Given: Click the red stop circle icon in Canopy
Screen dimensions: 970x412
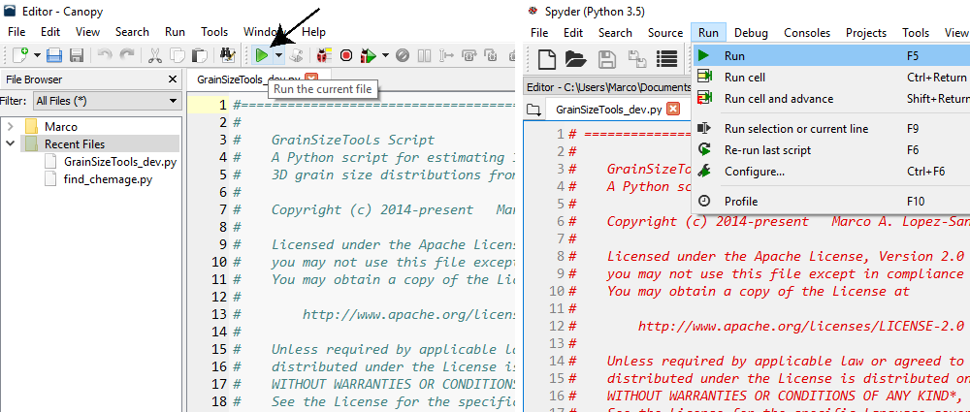Looking at the screenshot, I should point(346,55).
